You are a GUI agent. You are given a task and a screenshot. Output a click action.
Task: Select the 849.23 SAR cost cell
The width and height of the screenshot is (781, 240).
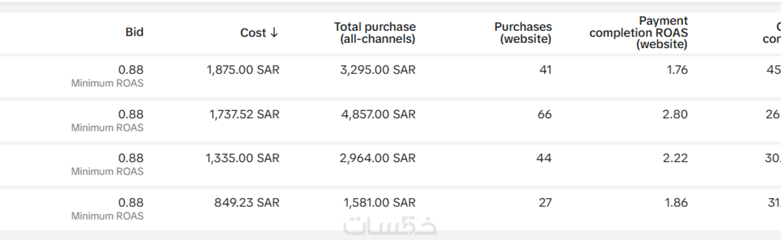pos(247,202)
